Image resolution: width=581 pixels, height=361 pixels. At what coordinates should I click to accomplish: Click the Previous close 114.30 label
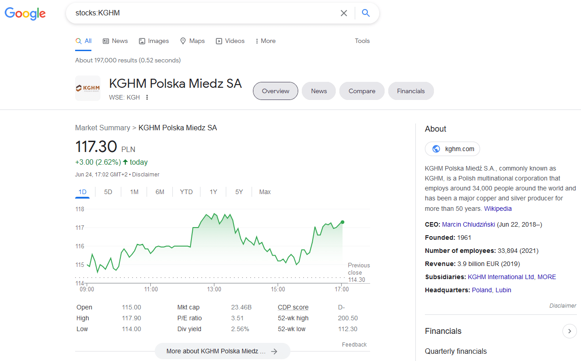click(x=358, y=272)
